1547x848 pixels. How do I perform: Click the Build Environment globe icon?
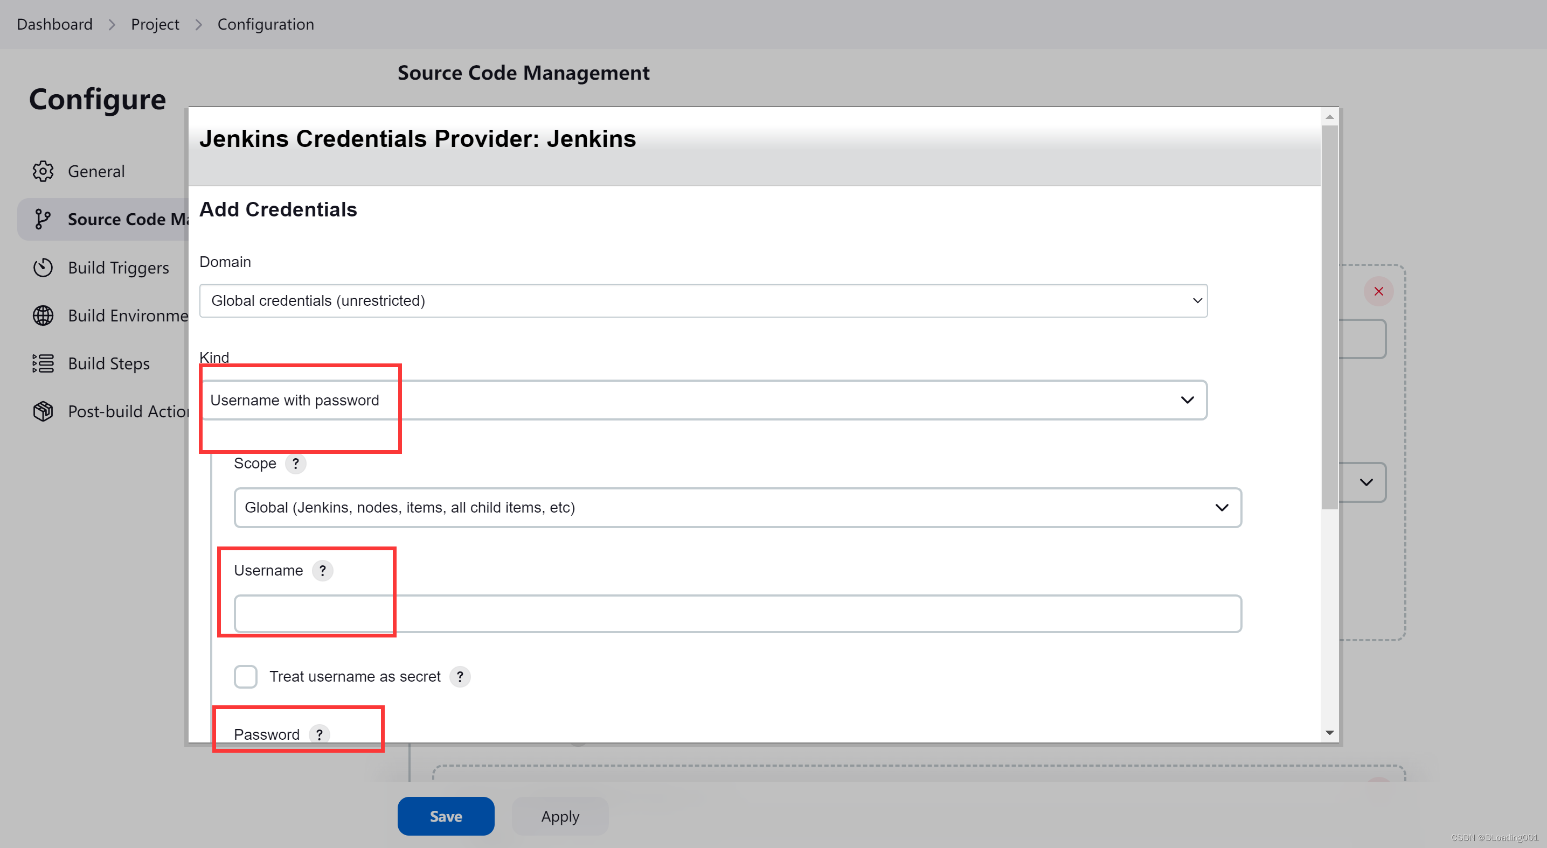43,316
